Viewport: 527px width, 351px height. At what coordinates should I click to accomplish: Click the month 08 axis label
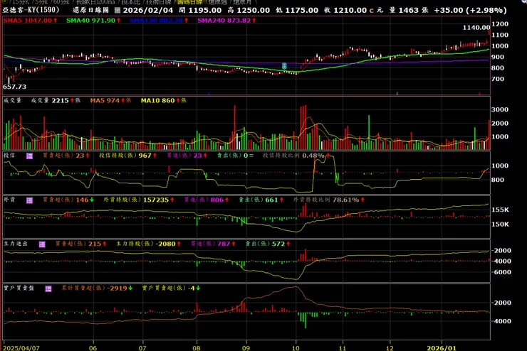point(197,348)
